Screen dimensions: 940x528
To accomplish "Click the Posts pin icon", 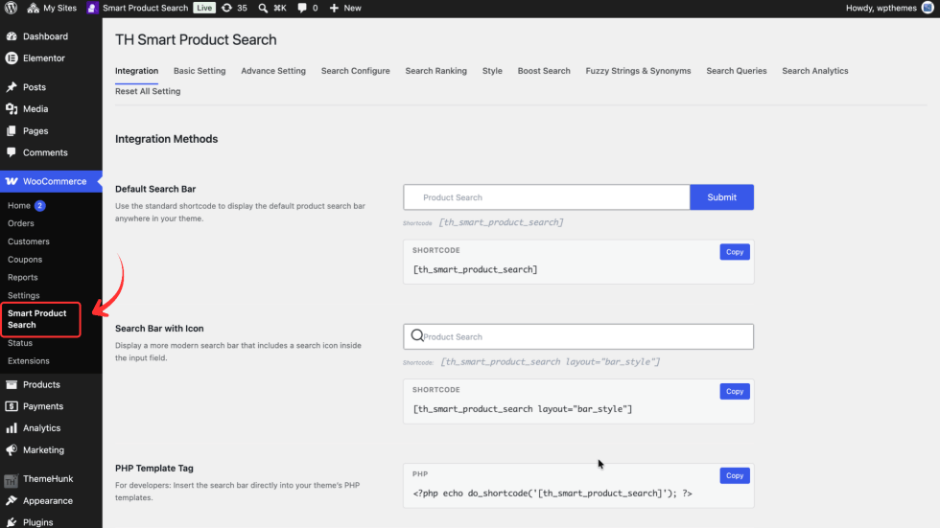I will (12, 87).
